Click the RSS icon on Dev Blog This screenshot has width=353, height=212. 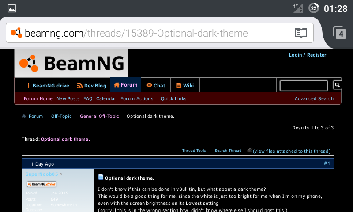[x=80, y=86]
